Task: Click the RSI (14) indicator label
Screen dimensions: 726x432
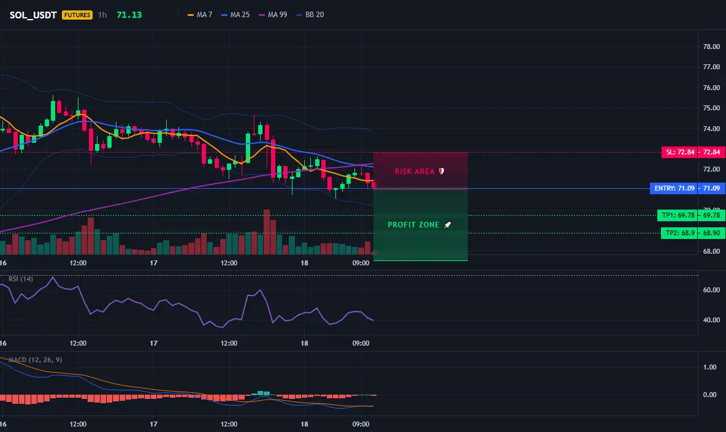Action: coord(21,279)
